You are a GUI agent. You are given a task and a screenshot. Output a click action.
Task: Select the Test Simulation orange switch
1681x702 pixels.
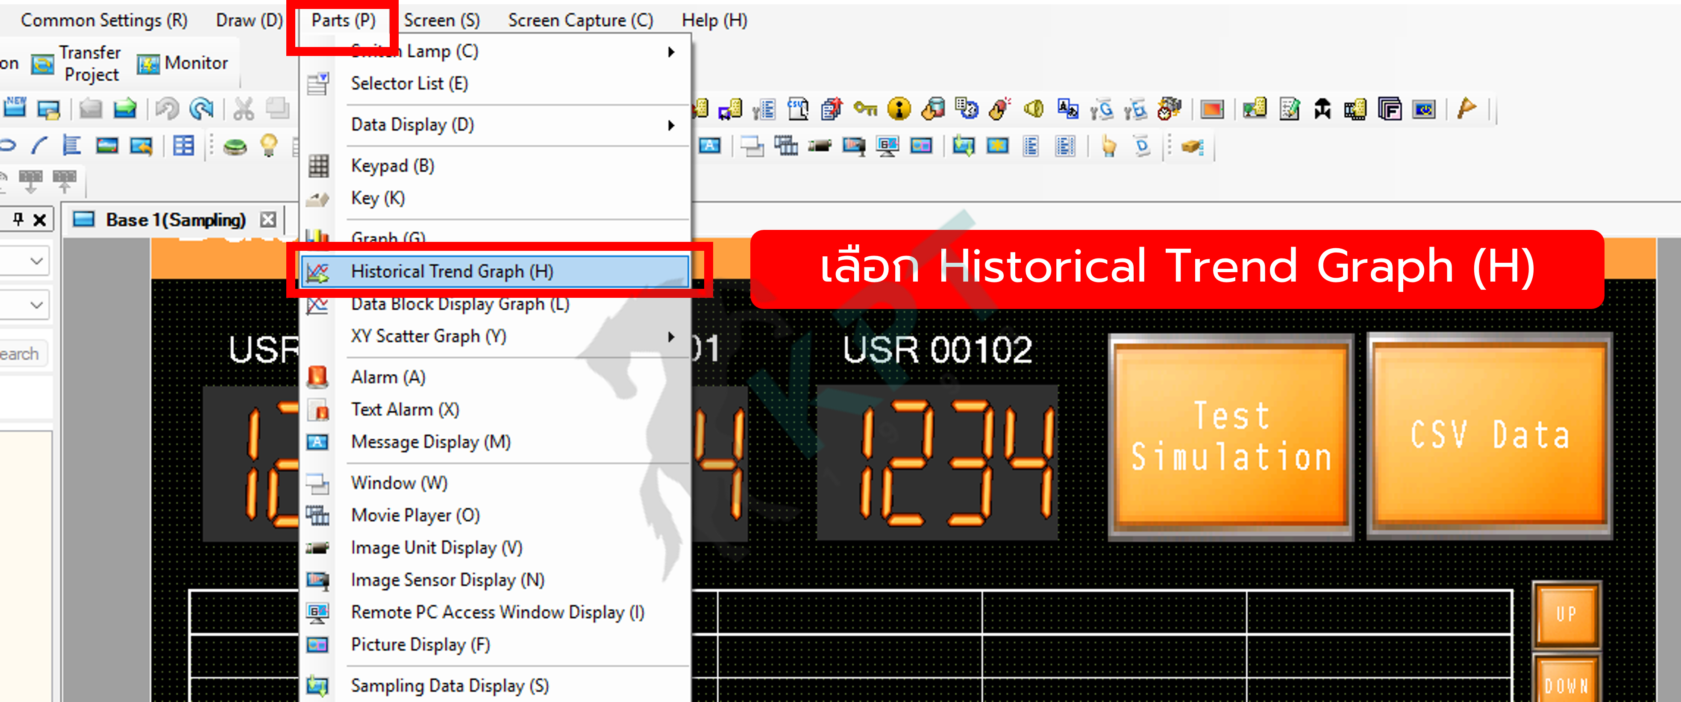click(1231, 437)
